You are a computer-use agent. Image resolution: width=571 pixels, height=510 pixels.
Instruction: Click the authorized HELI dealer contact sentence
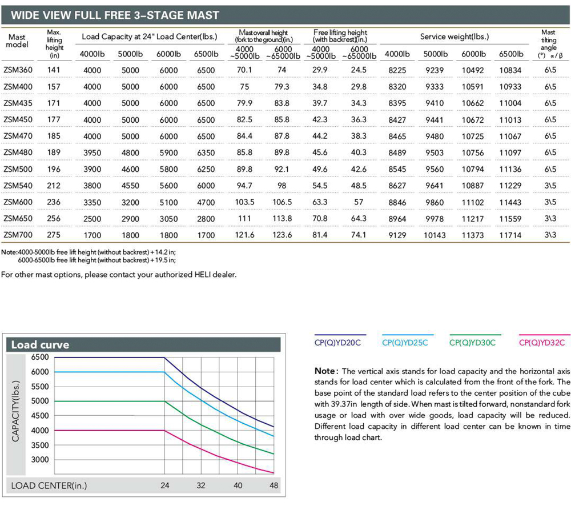[119, 275]
